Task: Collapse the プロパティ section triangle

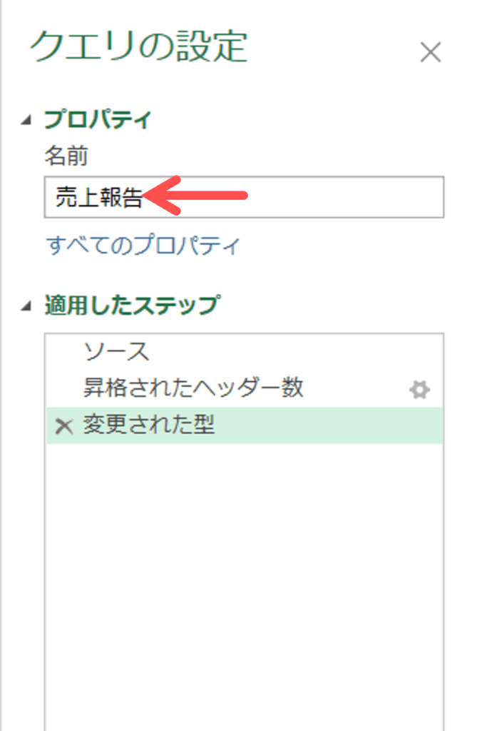Action: 26,120
